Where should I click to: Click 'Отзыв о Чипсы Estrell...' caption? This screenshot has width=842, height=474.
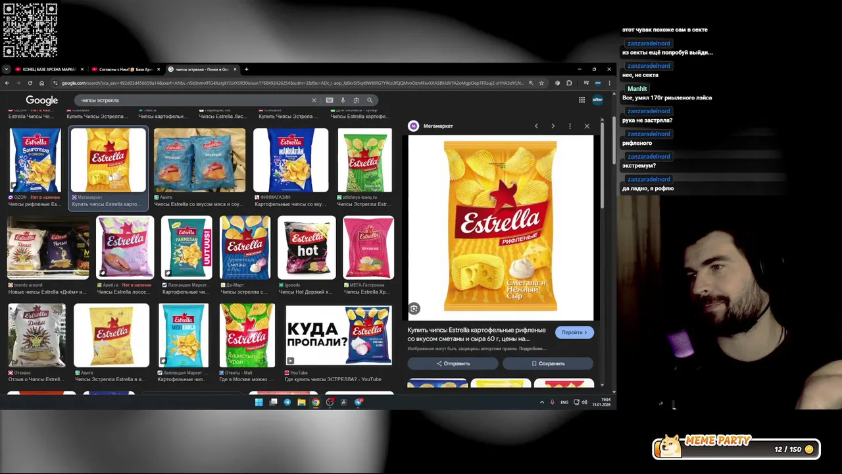tap(36, 379)
